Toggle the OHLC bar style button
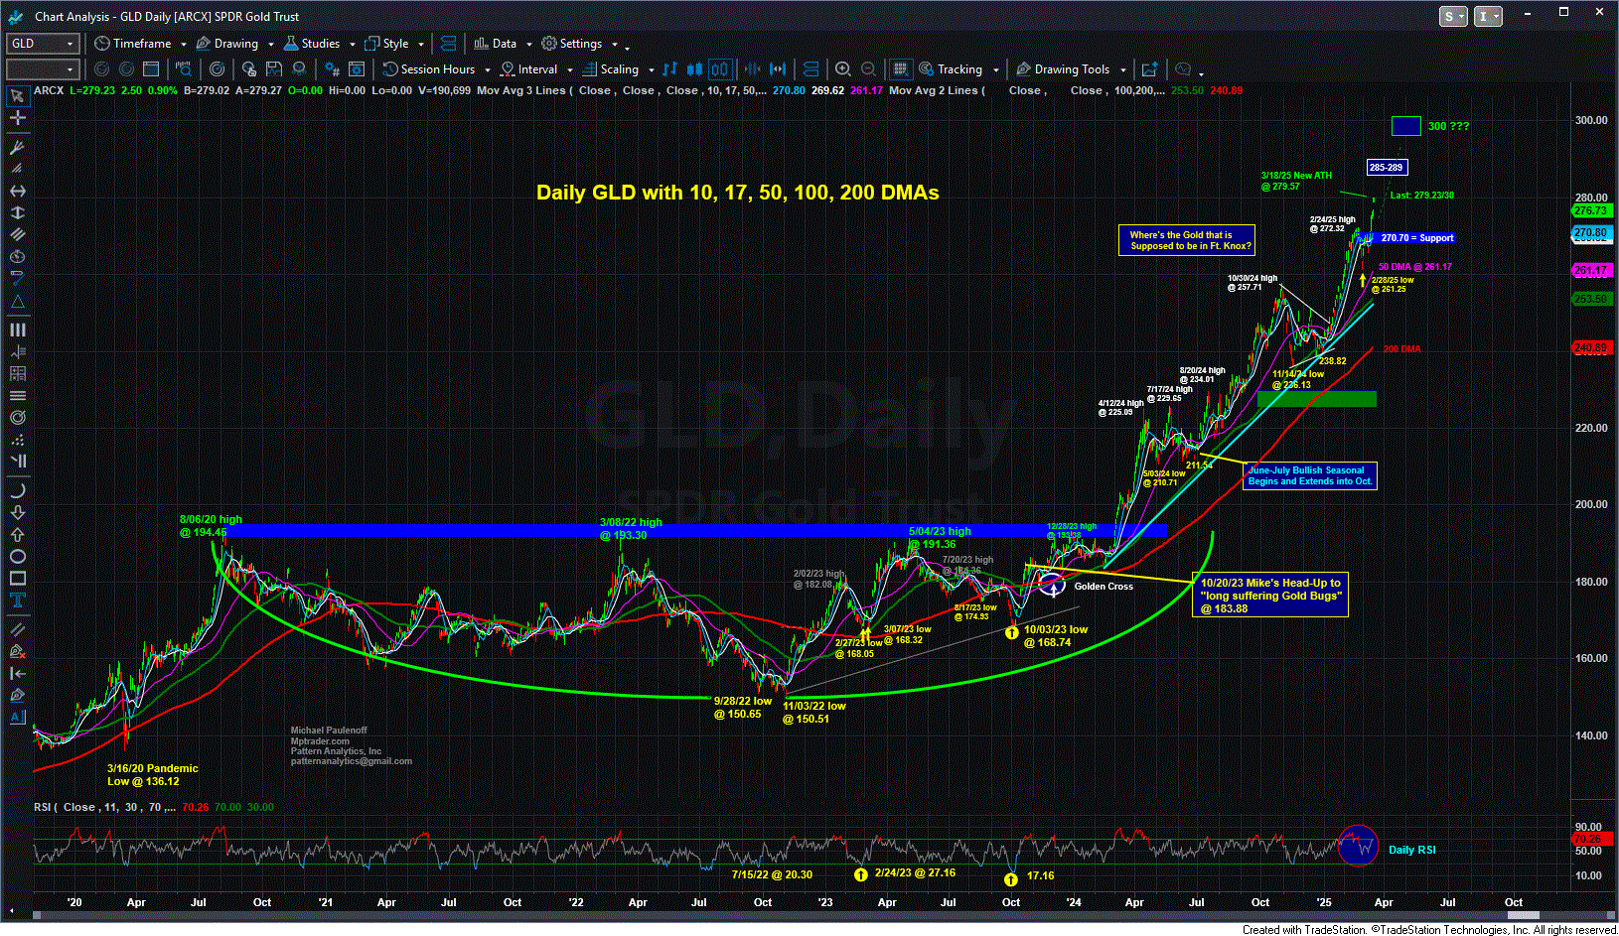This screenshot has width=1619, height=936. tap(670, 69)
